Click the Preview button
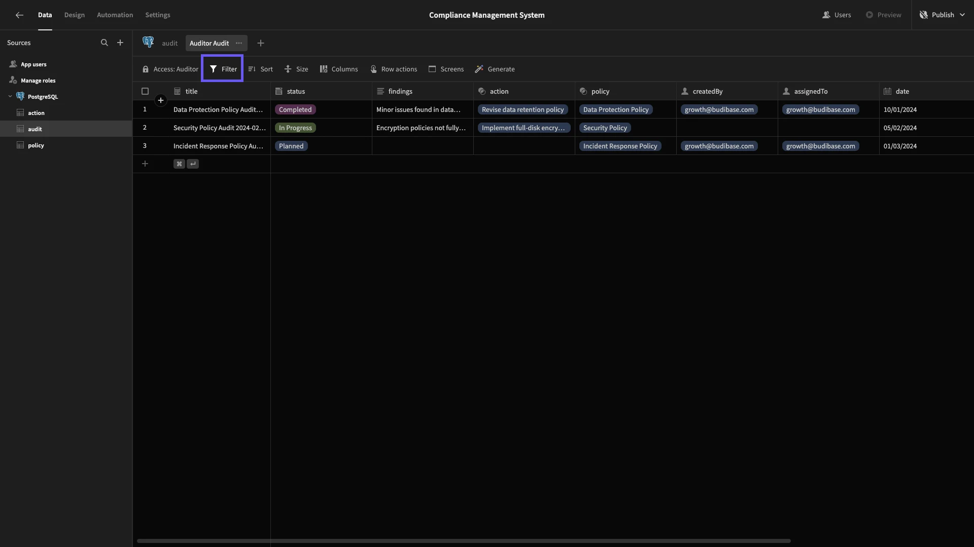This screenshot has width=974, height=547. tap(884, 15)
